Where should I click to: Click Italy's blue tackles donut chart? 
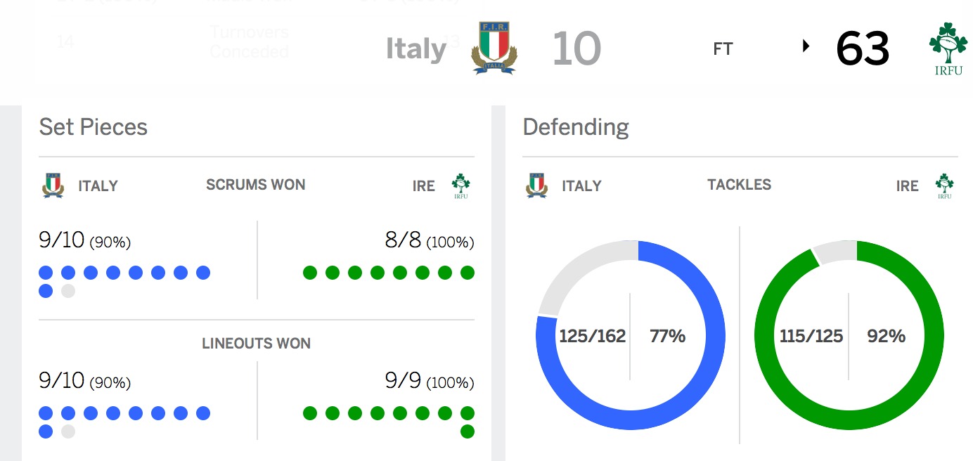click(630, 335)
